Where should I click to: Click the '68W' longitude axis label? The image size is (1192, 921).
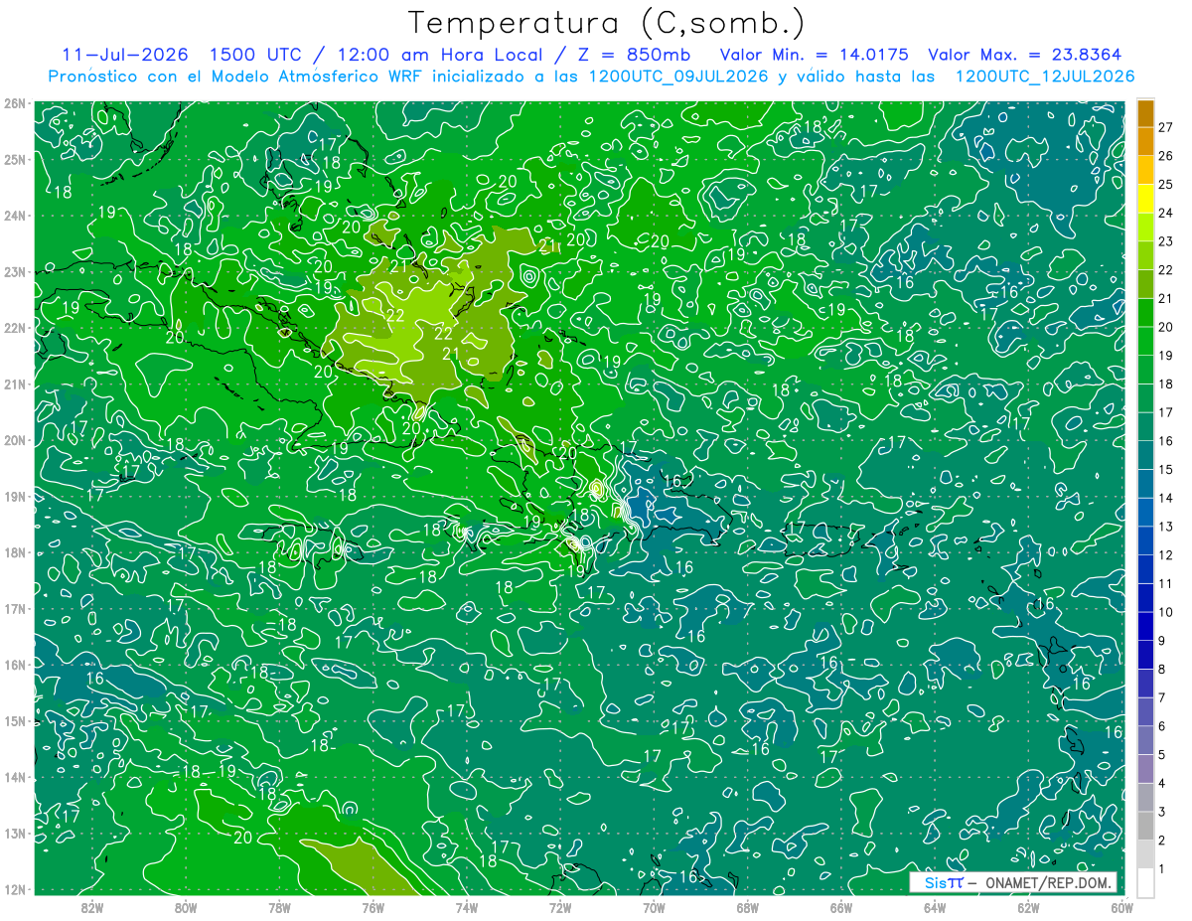point(748,907)
